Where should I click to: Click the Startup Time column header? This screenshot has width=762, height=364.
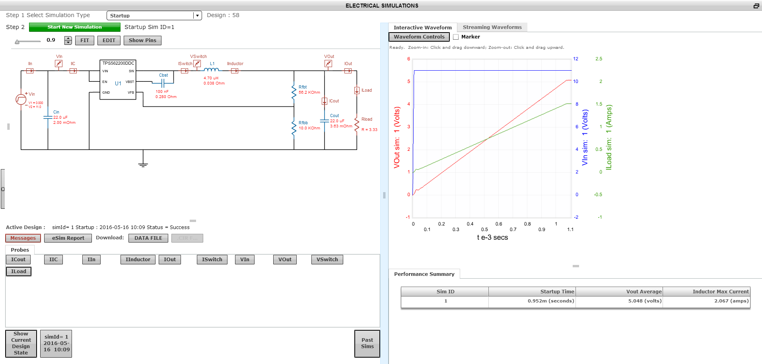click(x=532, y=292)
